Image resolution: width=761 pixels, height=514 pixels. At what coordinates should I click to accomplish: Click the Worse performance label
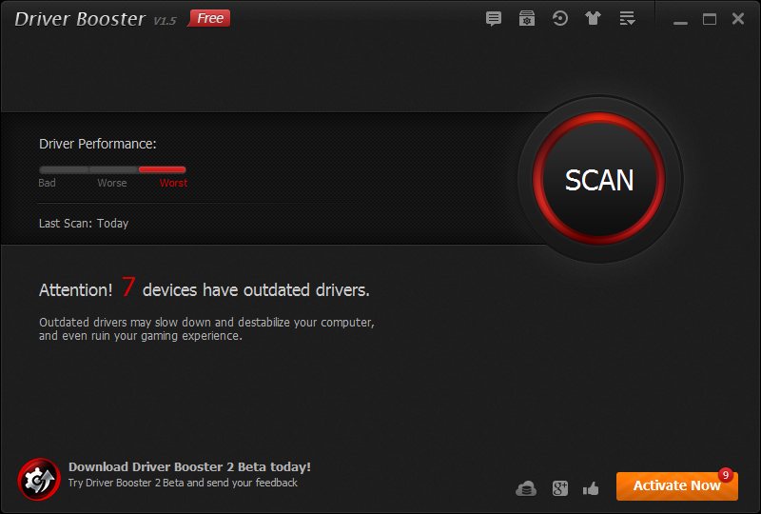click(x=112, y=183)
